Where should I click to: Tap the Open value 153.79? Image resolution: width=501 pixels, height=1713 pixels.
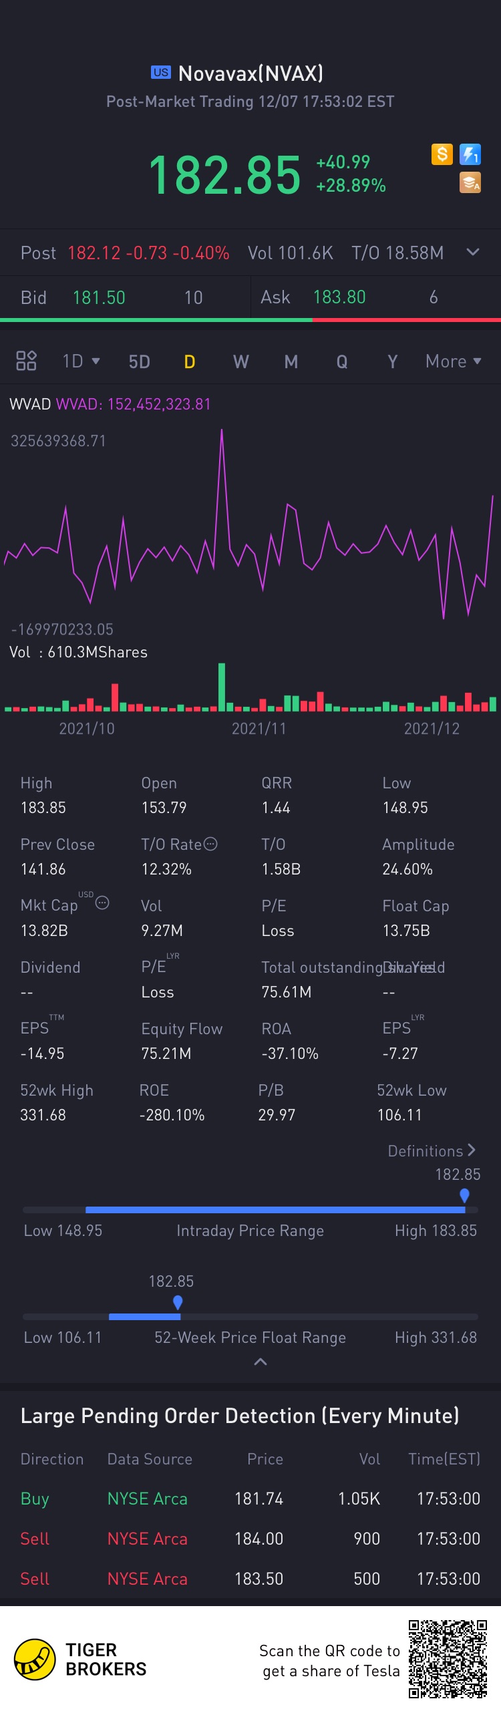pos(164,808)
